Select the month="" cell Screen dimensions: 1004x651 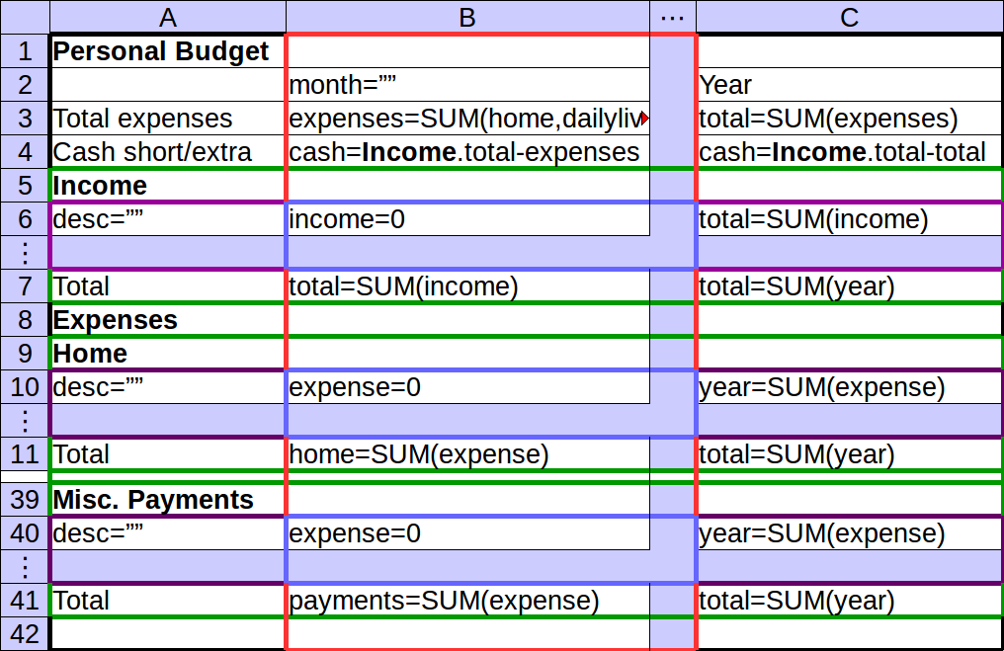(x=467, y=85)
